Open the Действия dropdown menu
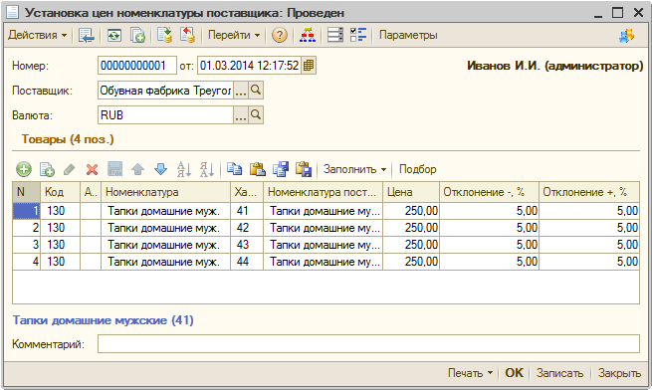652x390 pixels. click(x=37, y=35)
